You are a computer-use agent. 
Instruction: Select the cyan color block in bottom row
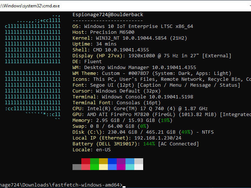(x=130, y=167)
